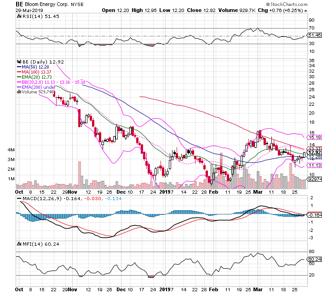Screen dimensions: 322x294
Task: Click the MFI 60.24 right-axis value tag
Action: click(314, 259)
